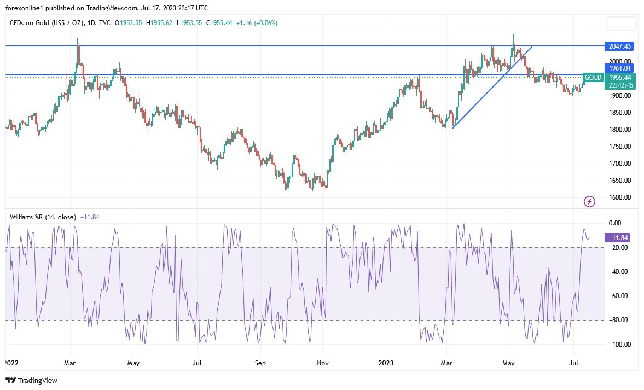Click the current price 1955.44 label
The height and width of the screenshot is (390, 644).
tap(620, 78)
